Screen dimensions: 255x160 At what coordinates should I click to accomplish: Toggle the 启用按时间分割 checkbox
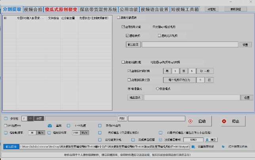pyautogui.click(x=129, y=71)
